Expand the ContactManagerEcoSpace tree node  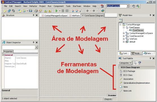124,33
